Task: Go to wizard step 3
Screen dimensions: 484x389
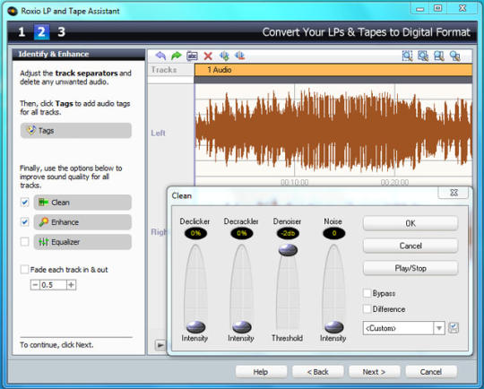Action: tap(62, 31)
